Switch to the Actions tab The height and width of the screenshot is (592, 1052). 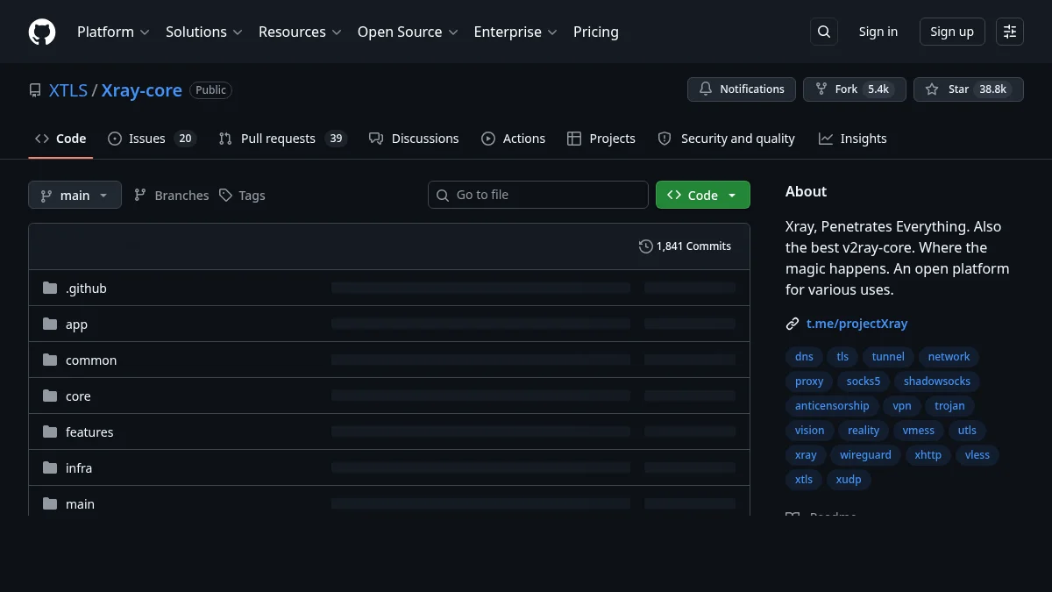(x=514, y=139)
